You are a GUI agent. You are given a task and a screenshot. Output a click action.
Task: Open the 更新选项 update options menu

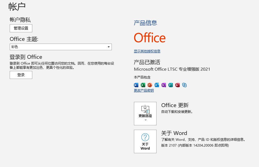pos(145,113)
